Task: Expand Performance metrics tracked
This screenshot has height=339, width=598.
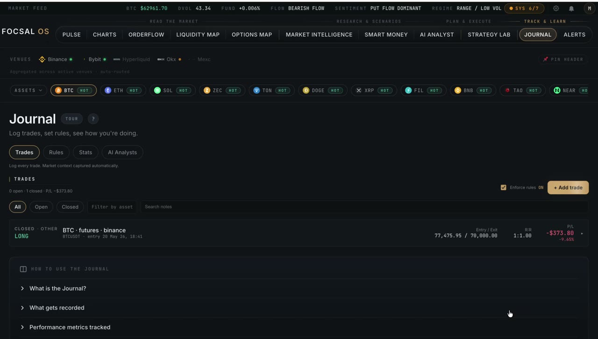Action: (299, 327)
